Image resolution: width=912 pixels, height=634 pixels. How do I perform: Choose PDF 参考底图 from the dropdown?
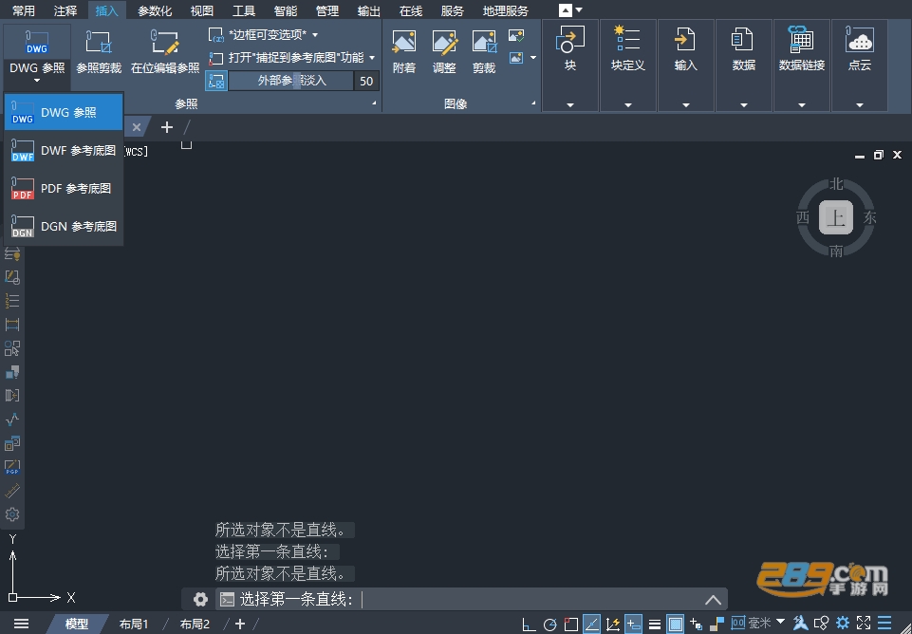coord(64,188)
